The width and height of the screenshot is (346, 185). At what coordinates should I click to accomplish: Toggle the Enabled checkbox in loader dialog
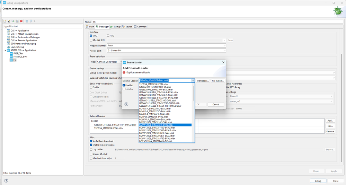(x=124, y=85)
